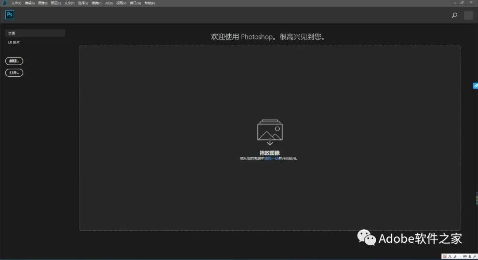This screenshot has height=260, width=478.
Task: Open the search magnifier icon
Action: click(455, 15)
